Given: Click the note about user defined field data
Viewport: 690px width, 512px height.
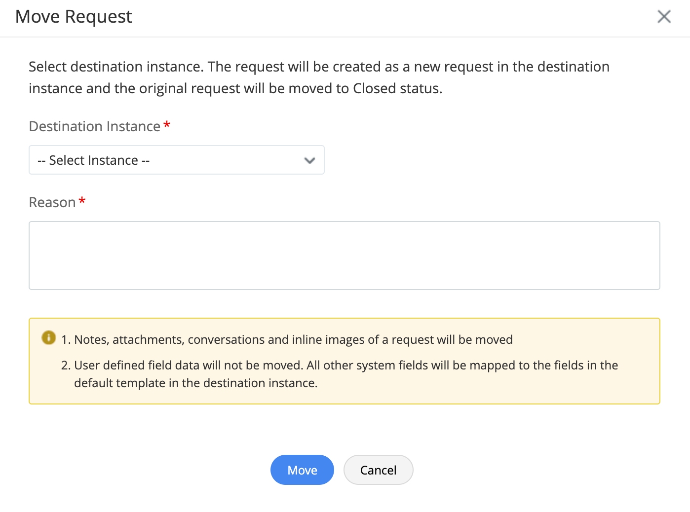Looking at the screenshot, I should [x=345, y=366].
